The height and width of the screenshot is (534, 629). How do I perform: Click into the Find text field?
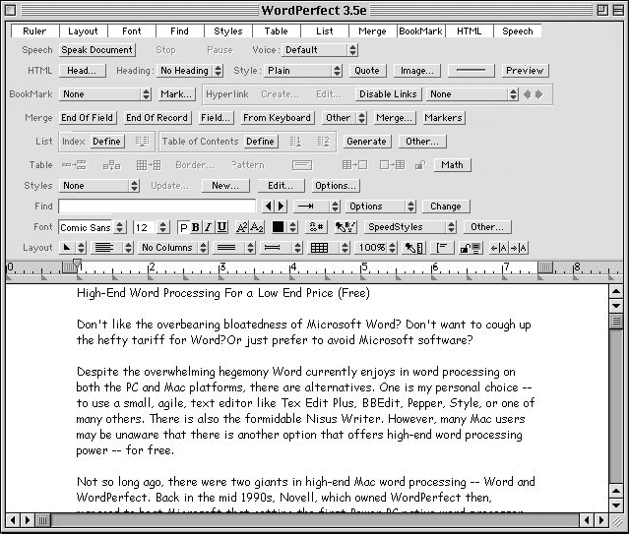(x=157, y=207)
